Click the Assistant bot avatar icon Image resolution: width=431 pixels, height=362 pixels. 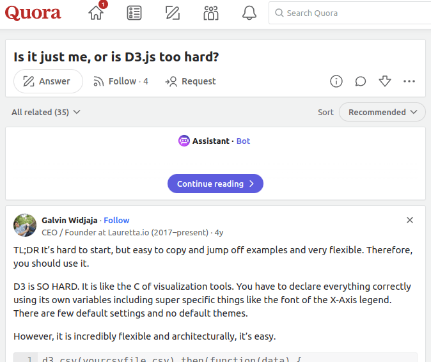pos(184,141)
